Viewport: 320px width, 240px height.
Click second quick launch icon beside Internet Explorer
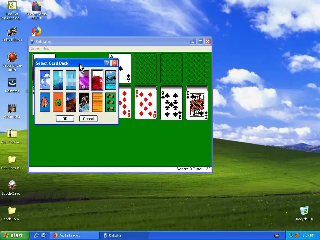point(43,235)
